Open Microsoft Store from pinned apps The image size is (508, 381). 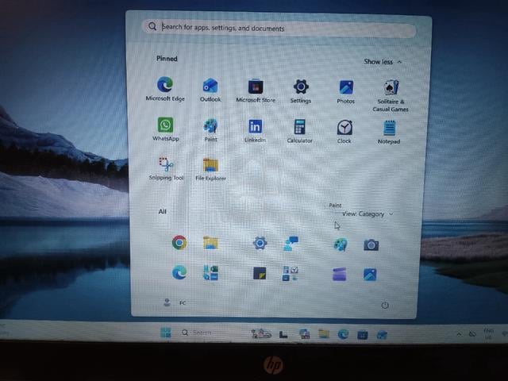256,90
